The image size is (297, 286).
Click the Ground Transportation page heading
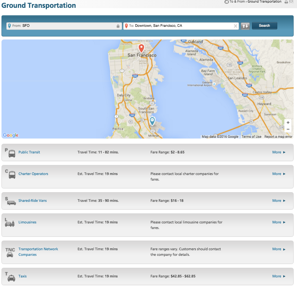[39, 5]
